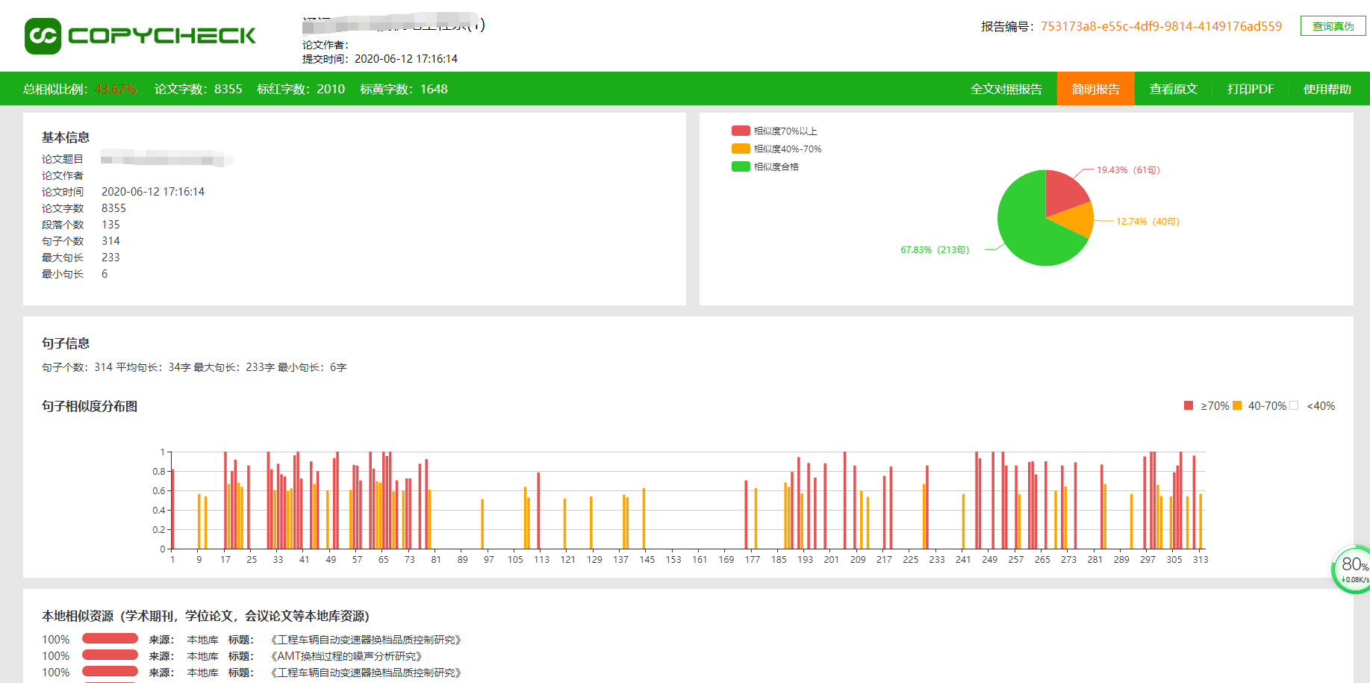Select the green 相似度合格 legend swatch
Viewport: 1370px width, 683px height.
point(741,166)
